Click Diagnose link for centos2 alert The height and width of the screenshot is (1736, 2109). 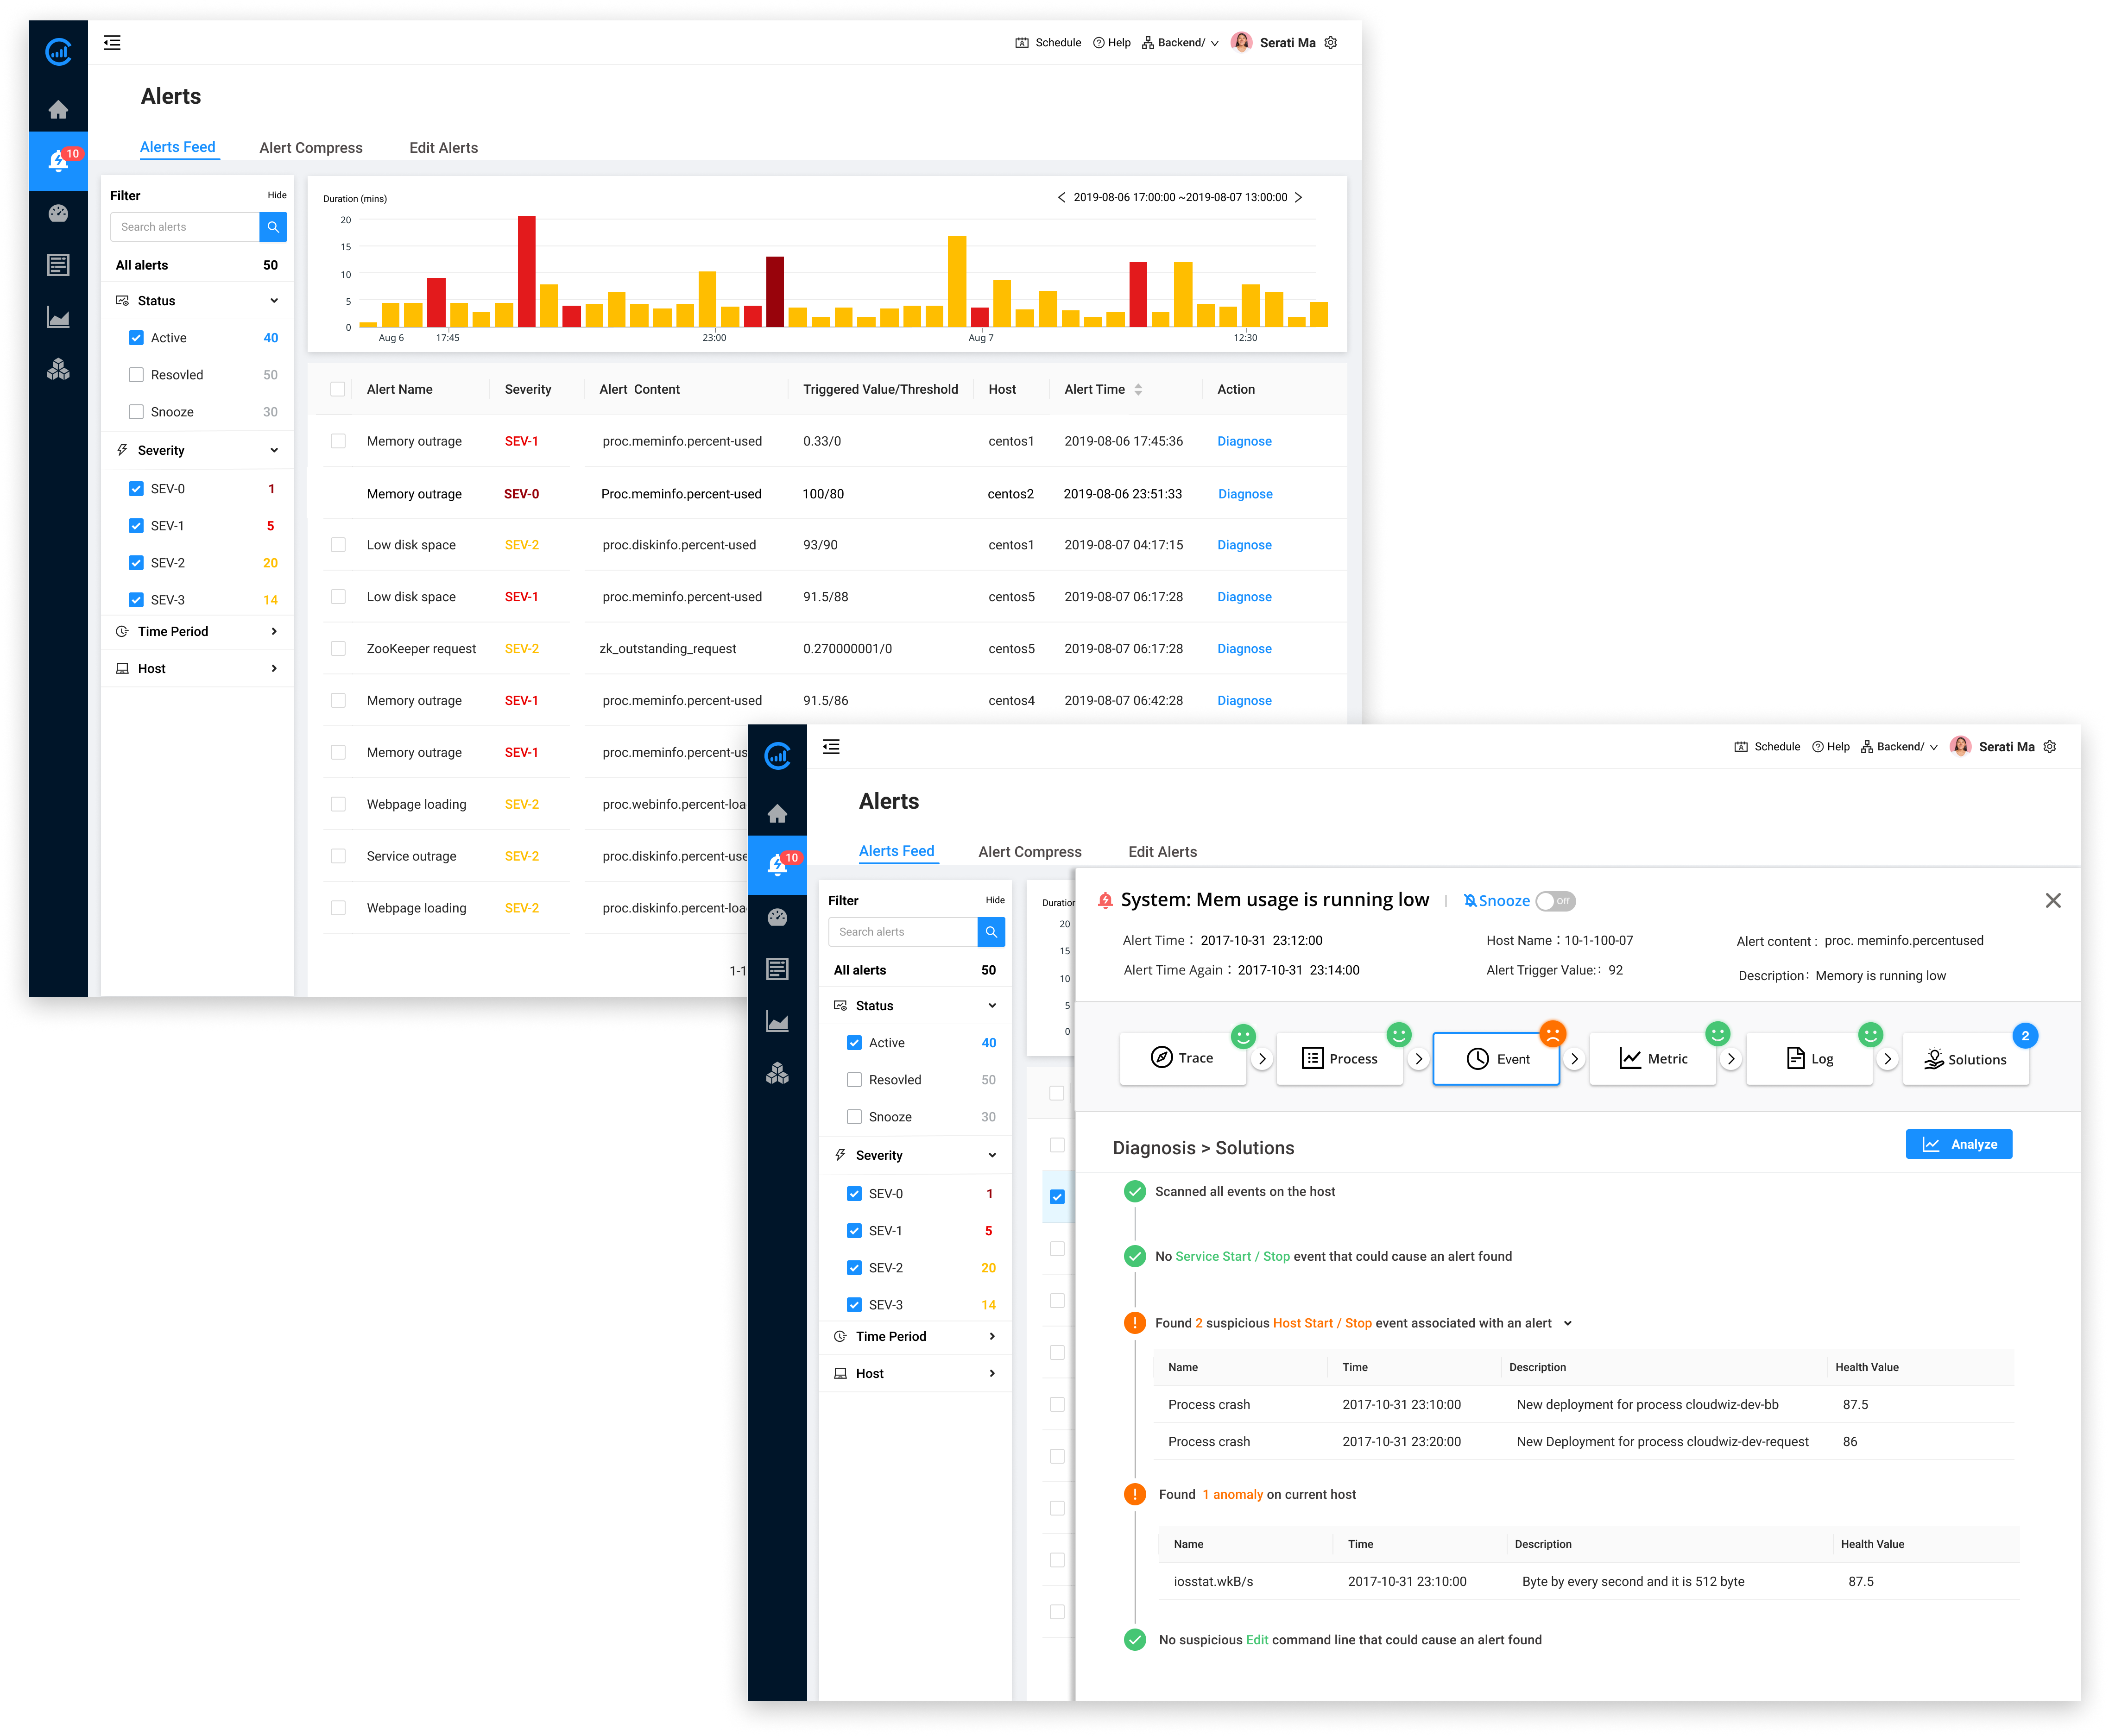(1245, 494)
